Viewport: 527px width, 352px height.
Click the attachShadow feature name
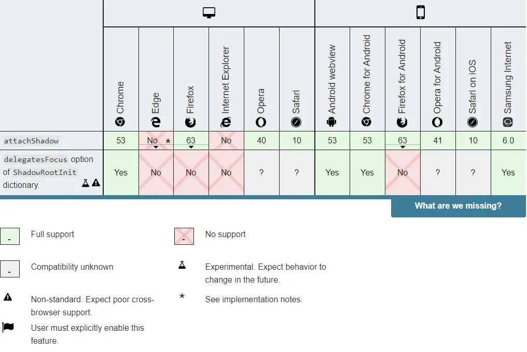click(x=31, y=141)
